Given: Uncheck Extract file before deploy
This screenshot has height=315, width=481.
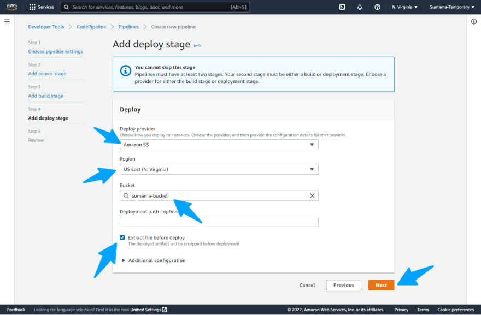Looking at the screenshot, I should point(122,237).
